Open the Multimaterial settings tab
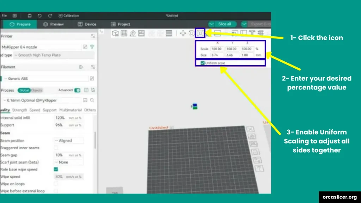The height and width of the screenshot is (203, 361). 71,110
